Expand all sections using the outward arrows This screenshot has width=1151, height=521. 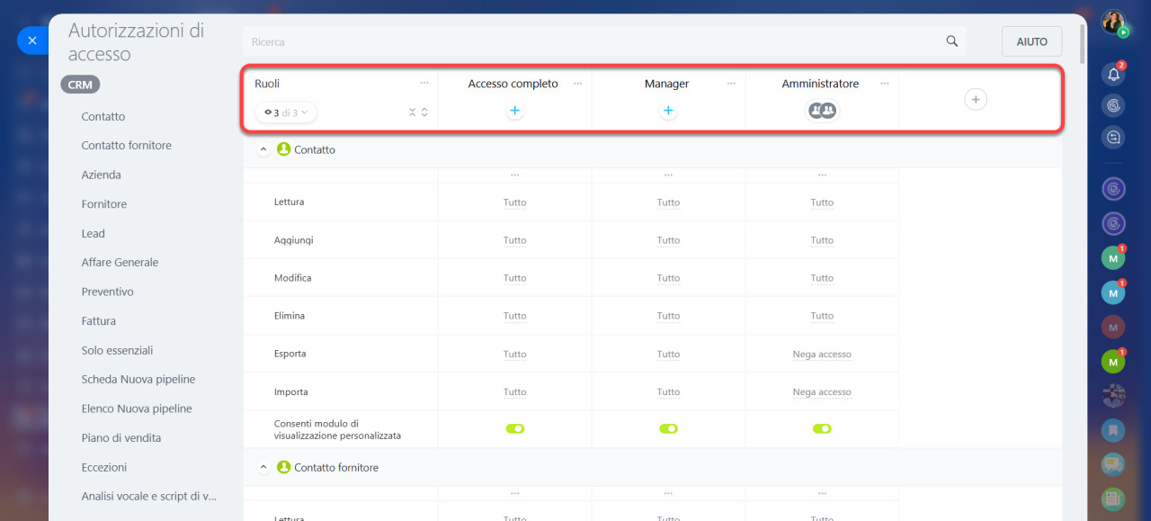pos(424,112)
